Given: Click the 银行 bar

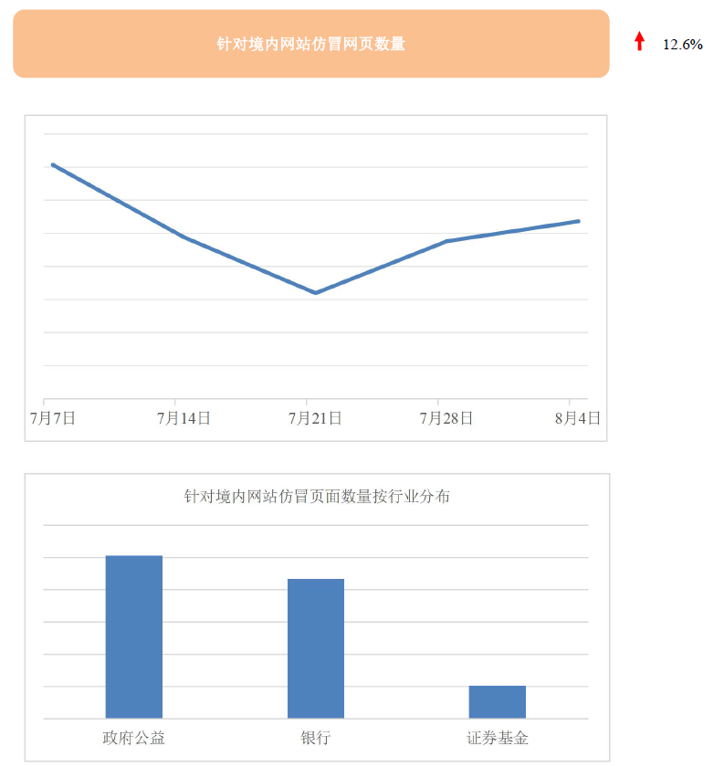Looking at the screenshot, I should (x=316, y=648).
